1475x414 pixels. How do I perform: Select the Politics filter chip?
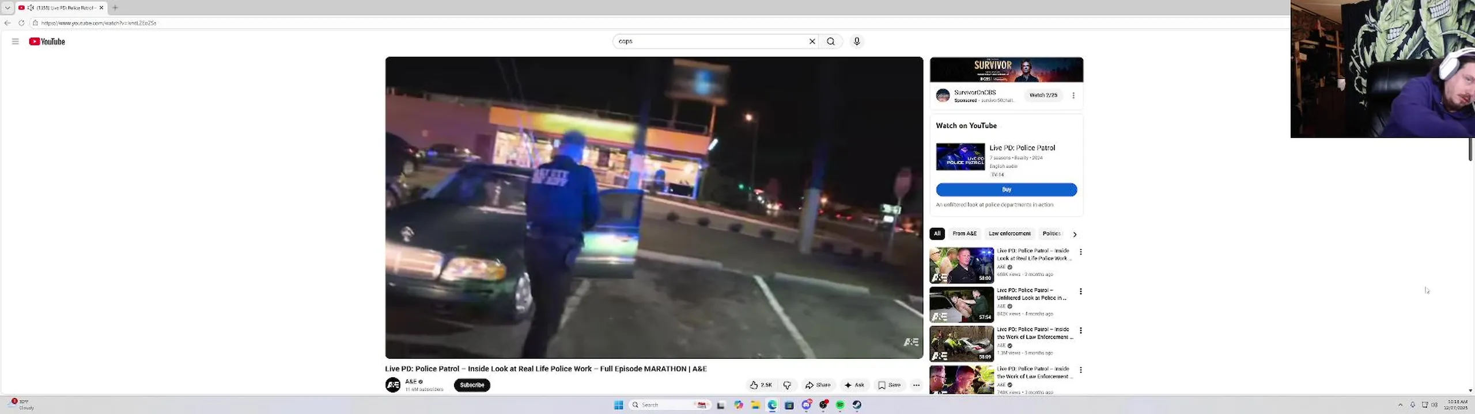(1052, 233)
